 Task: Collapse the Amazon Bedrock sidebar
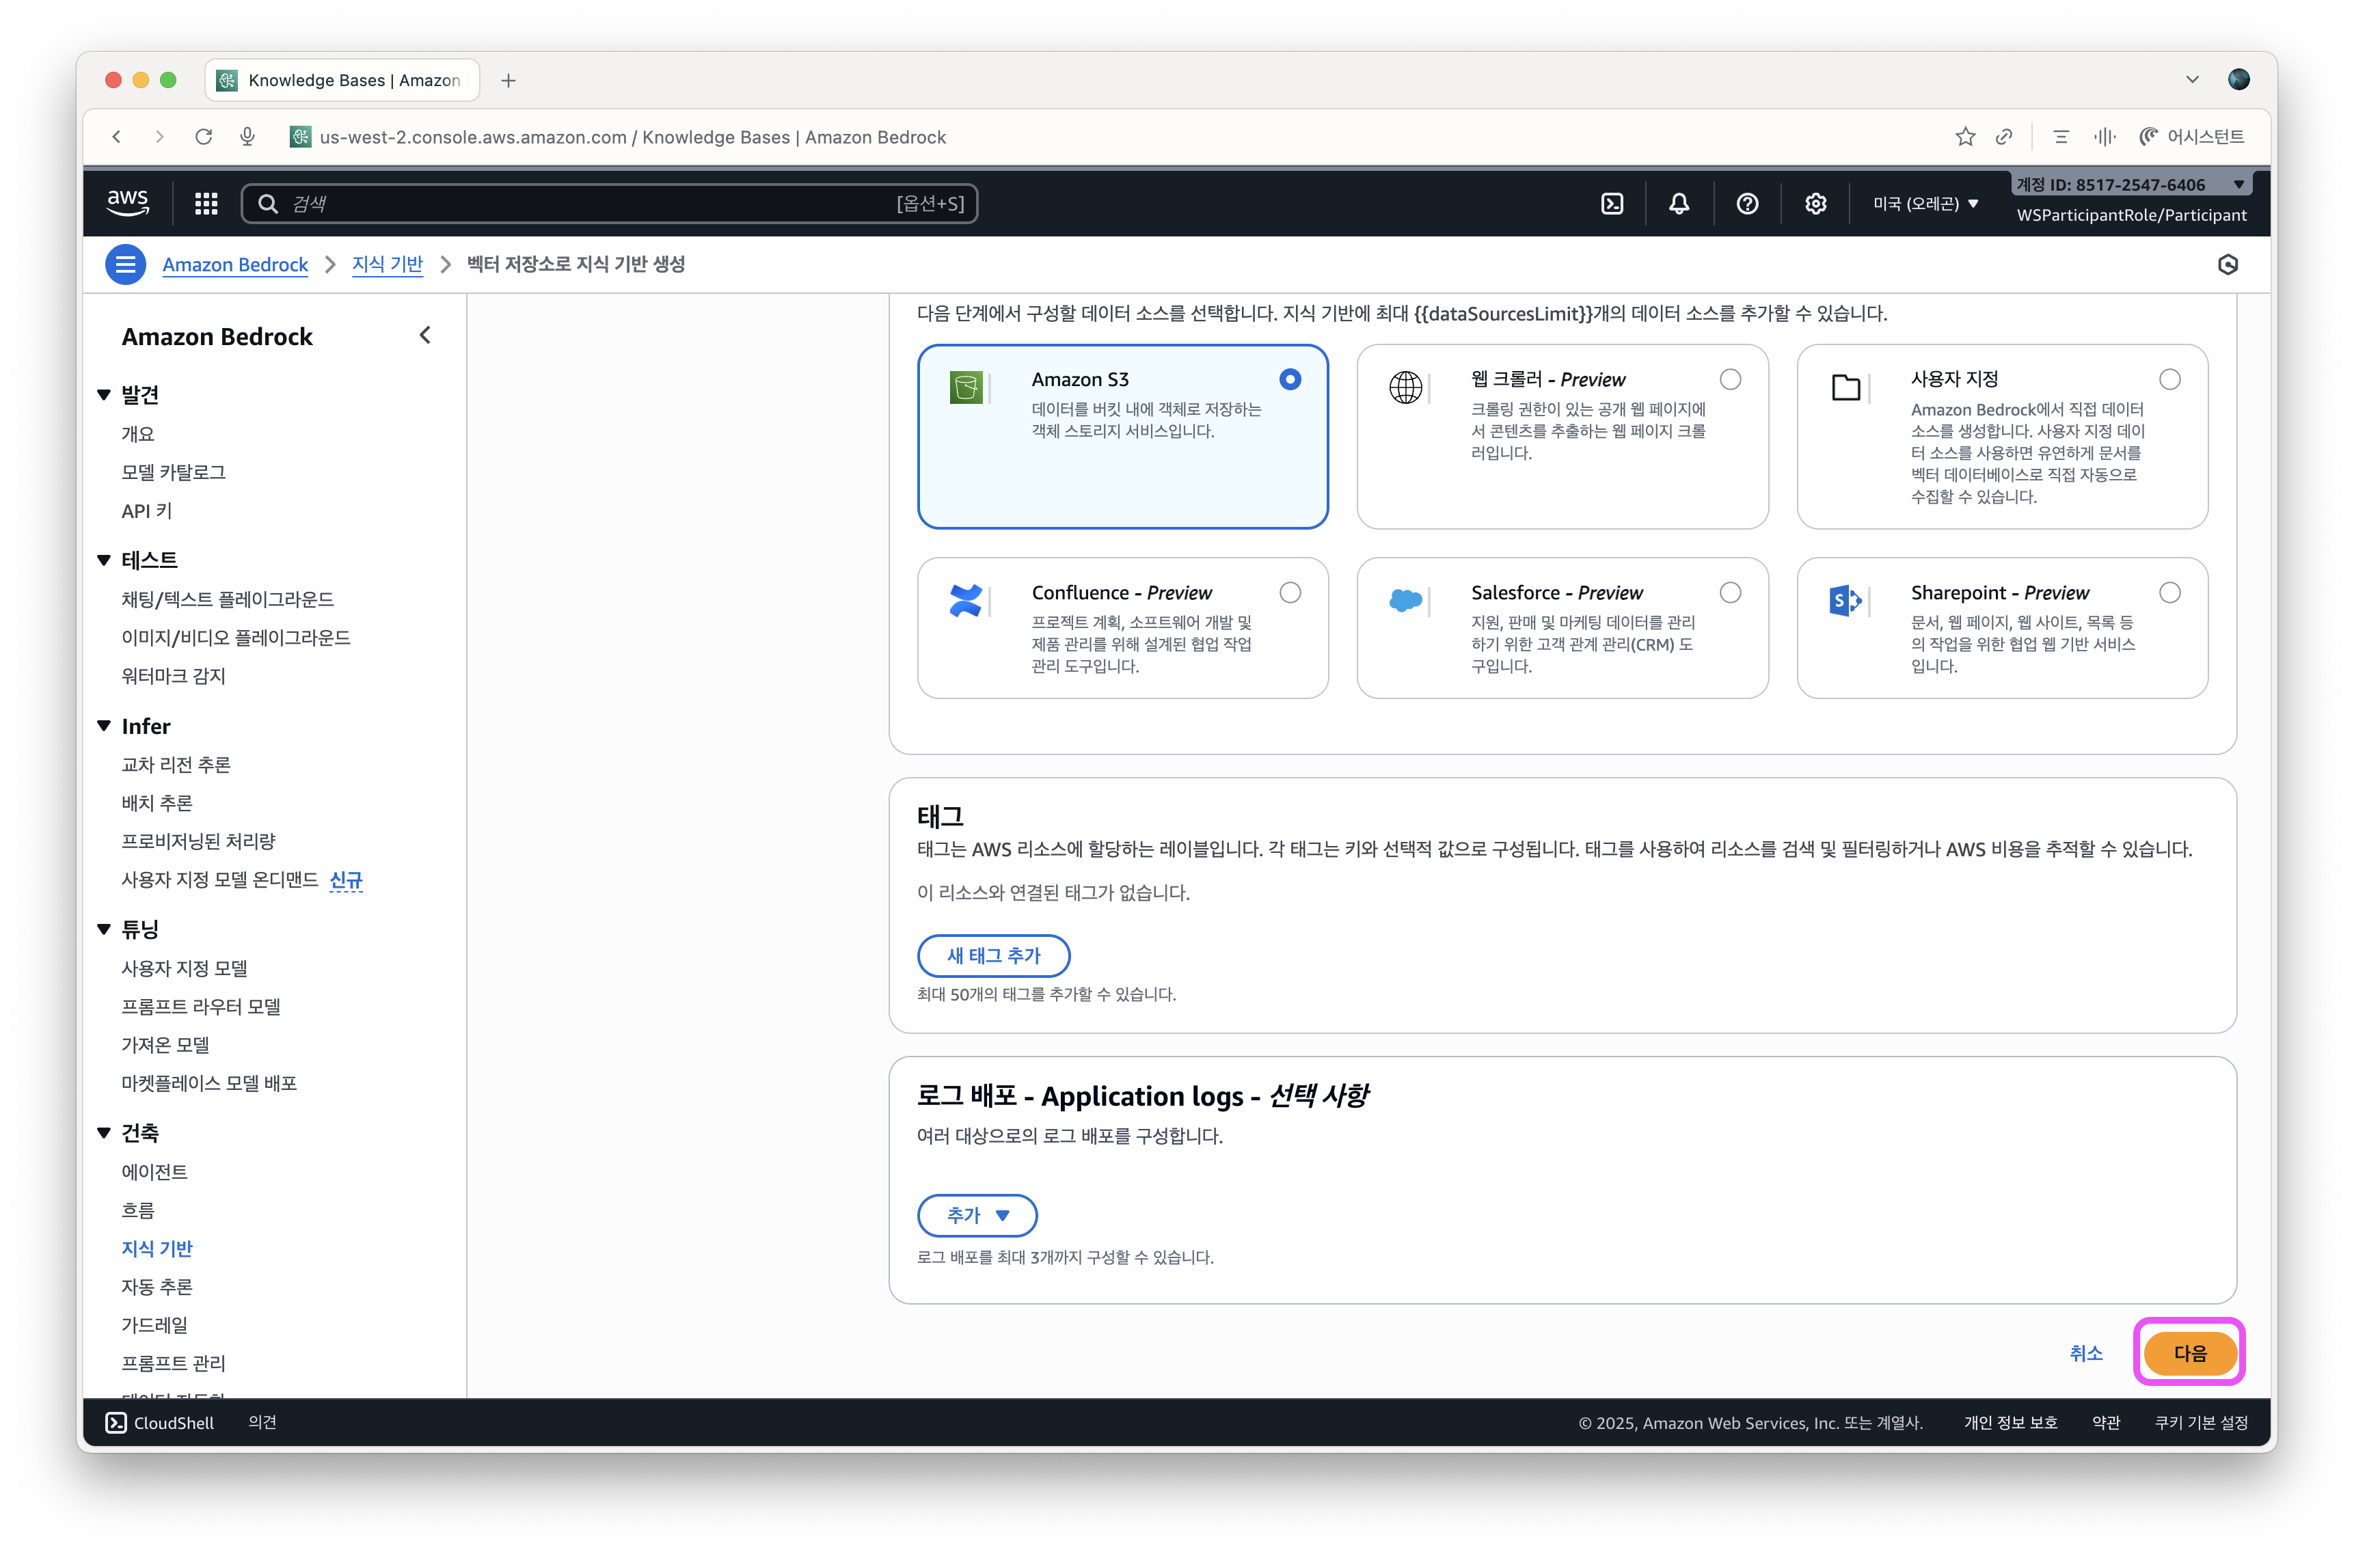coord(425,335)
